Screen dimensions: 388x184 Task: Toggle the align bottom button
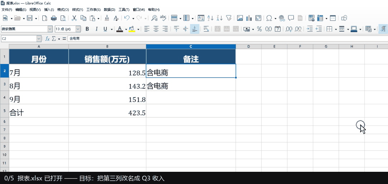point(195,29)
